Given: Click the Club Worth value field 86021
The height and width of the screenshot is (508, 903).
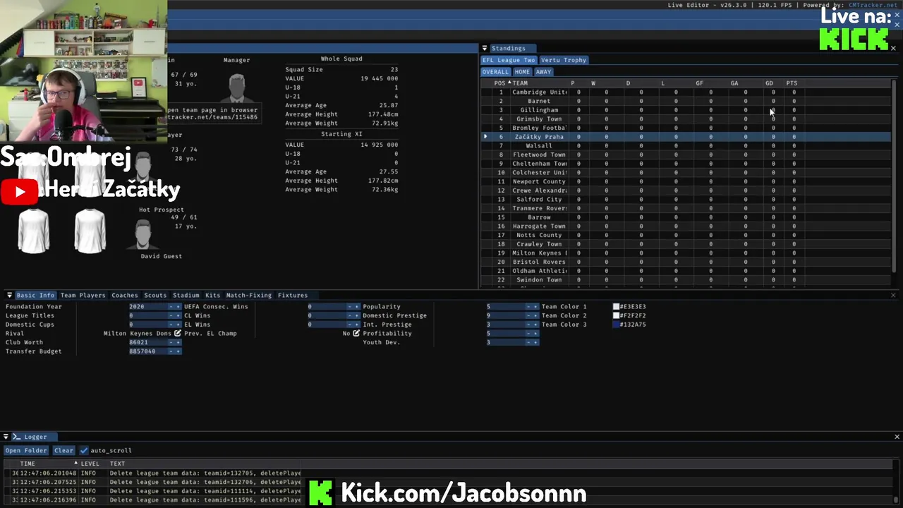Looking at the screenshot, I should coord(147,342).
